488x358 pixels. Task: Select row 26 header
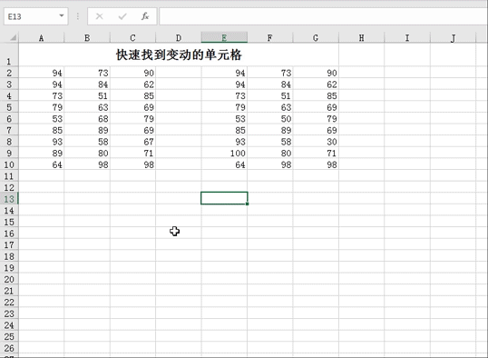pos(9,348)
